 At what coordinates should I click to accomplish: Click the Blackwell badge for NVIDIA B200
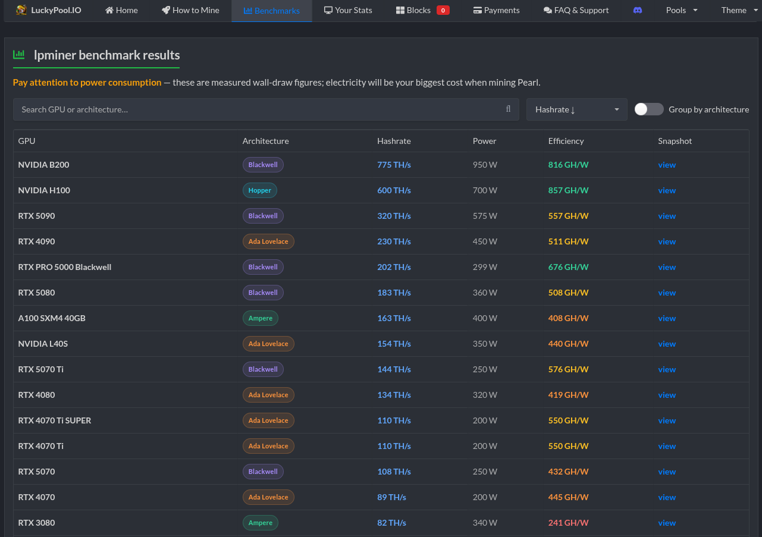tap(263, 165)
